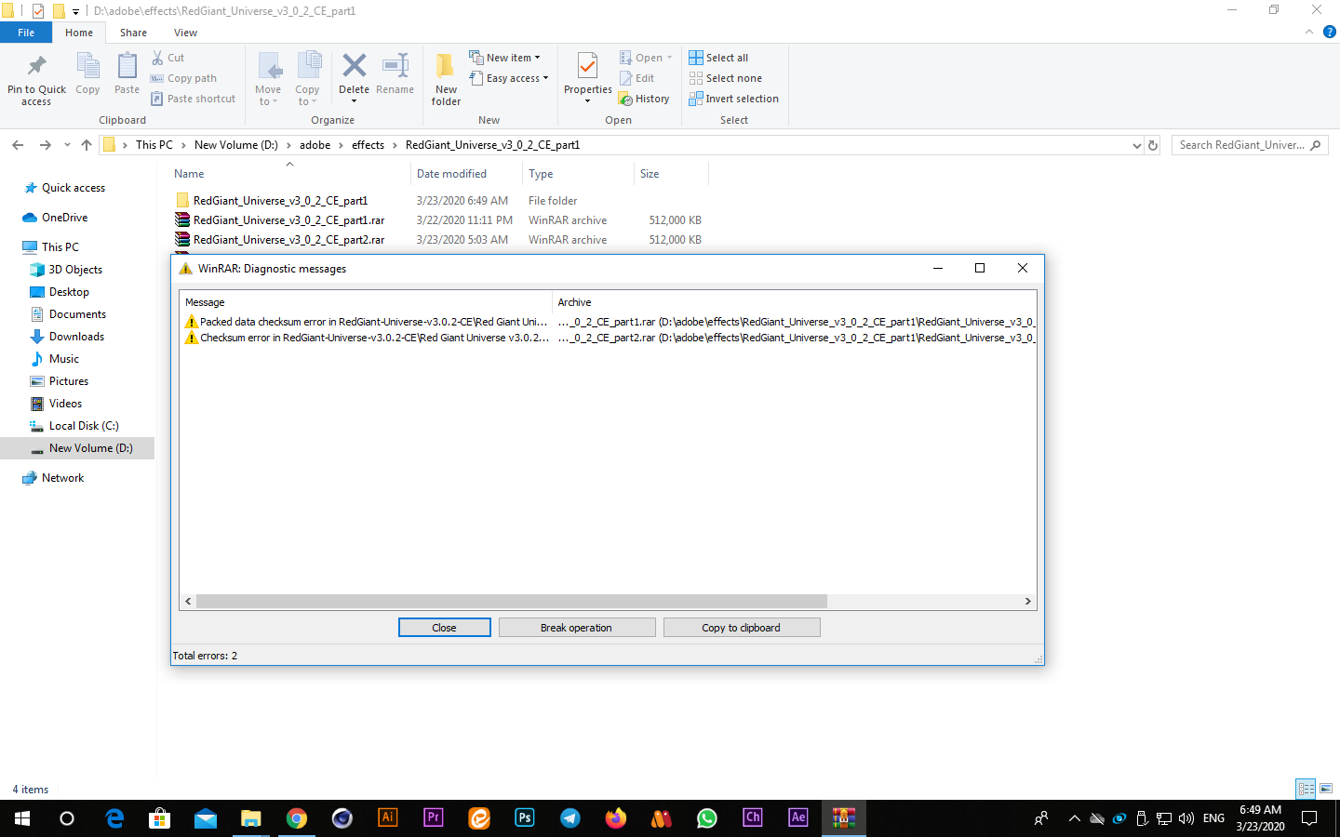Click the Copy ribbon icon
The image size is (1340, 837).
click(87, 67)
